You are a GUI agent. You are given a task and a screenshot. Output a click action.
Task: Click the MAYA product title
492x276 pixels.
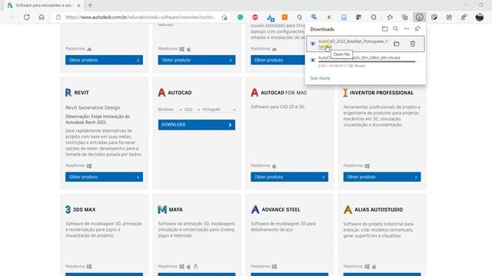pos(176,209)
